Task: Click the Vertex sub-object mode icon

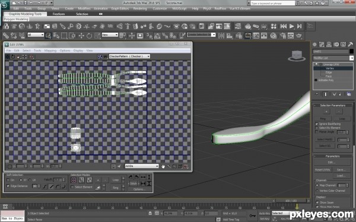Action: point(74,180)
